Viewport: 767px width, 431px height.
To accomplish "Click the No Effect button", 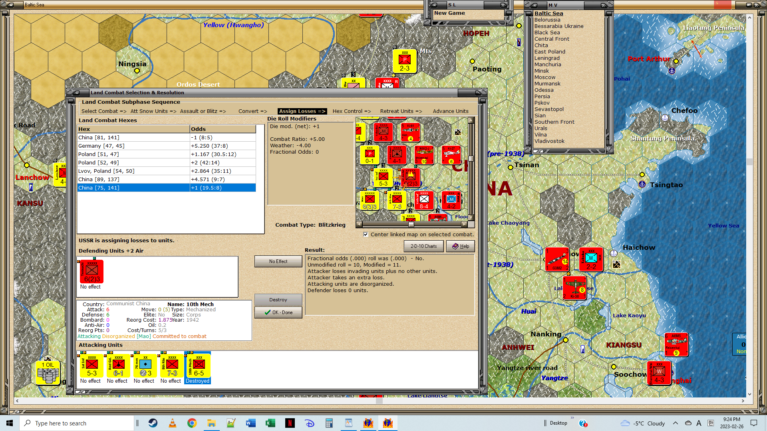I will click(x=278, y=261).
